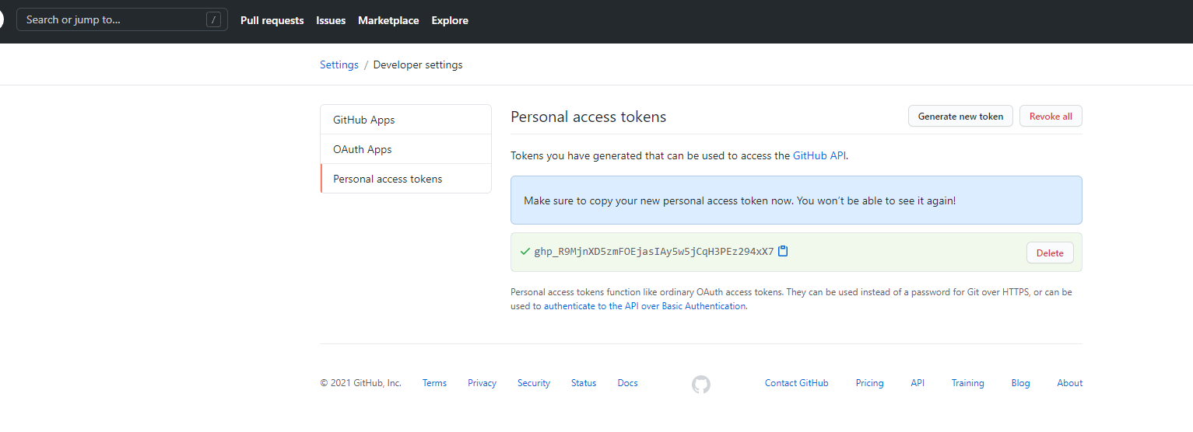Open the GitHub API link
Viewport: 1193px width, 432px height.
819,155
